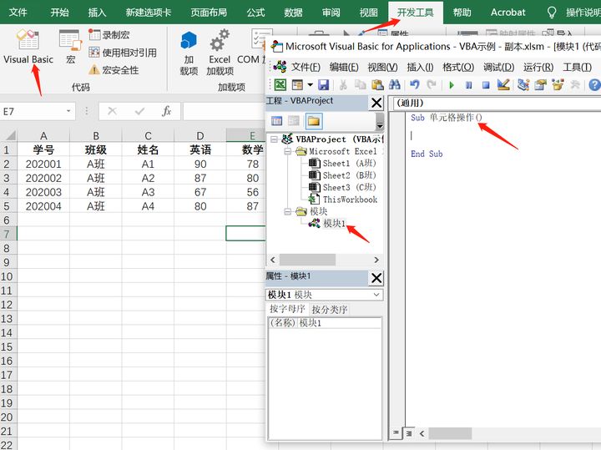Switch to 按分类序 properties tab

pos(330,310)
